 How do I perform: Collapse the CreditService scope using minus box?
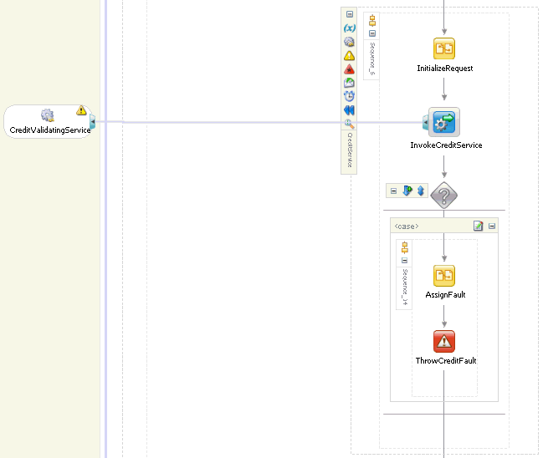(350, 14)
